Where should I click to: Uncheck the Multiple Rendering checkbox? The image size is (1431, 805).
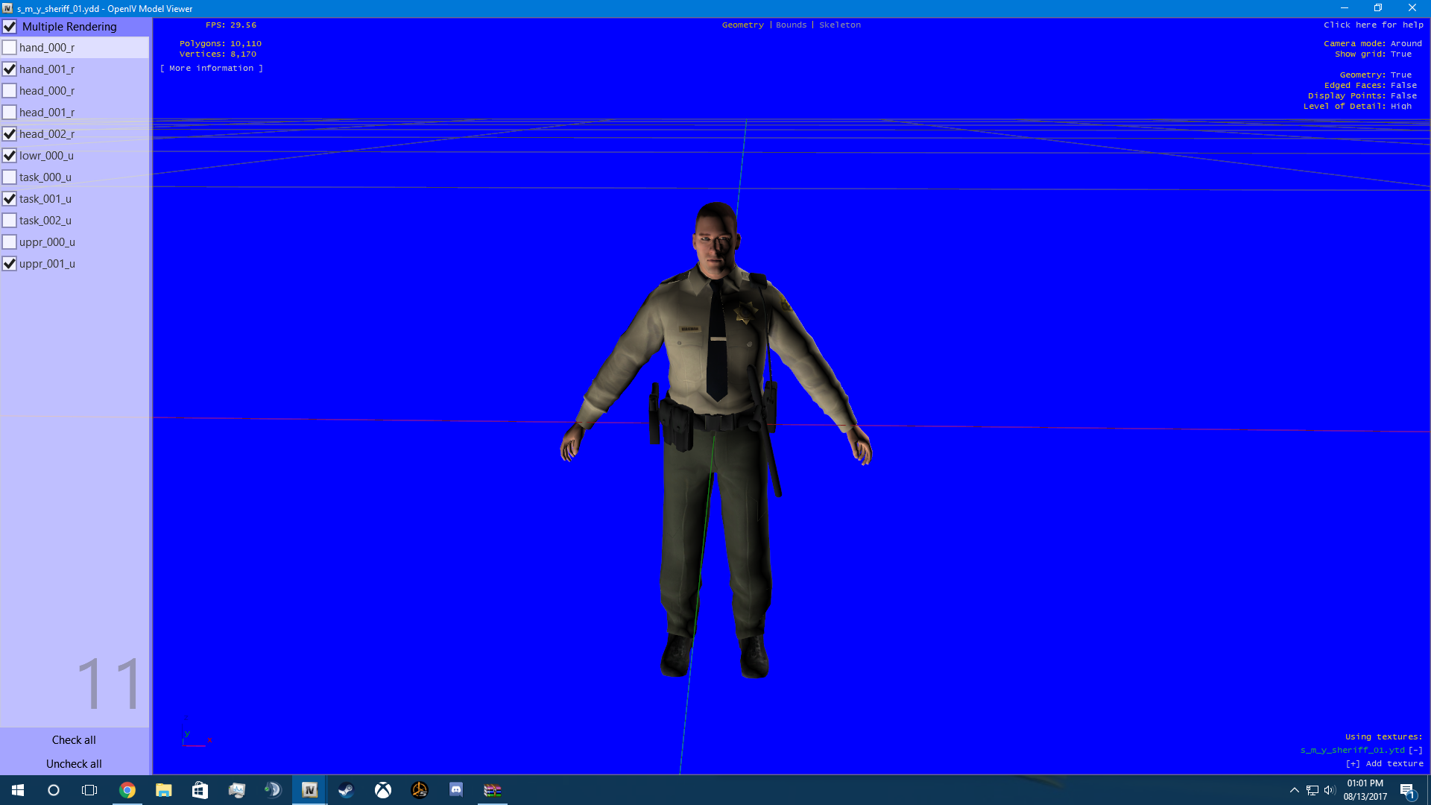pos(10,27)
